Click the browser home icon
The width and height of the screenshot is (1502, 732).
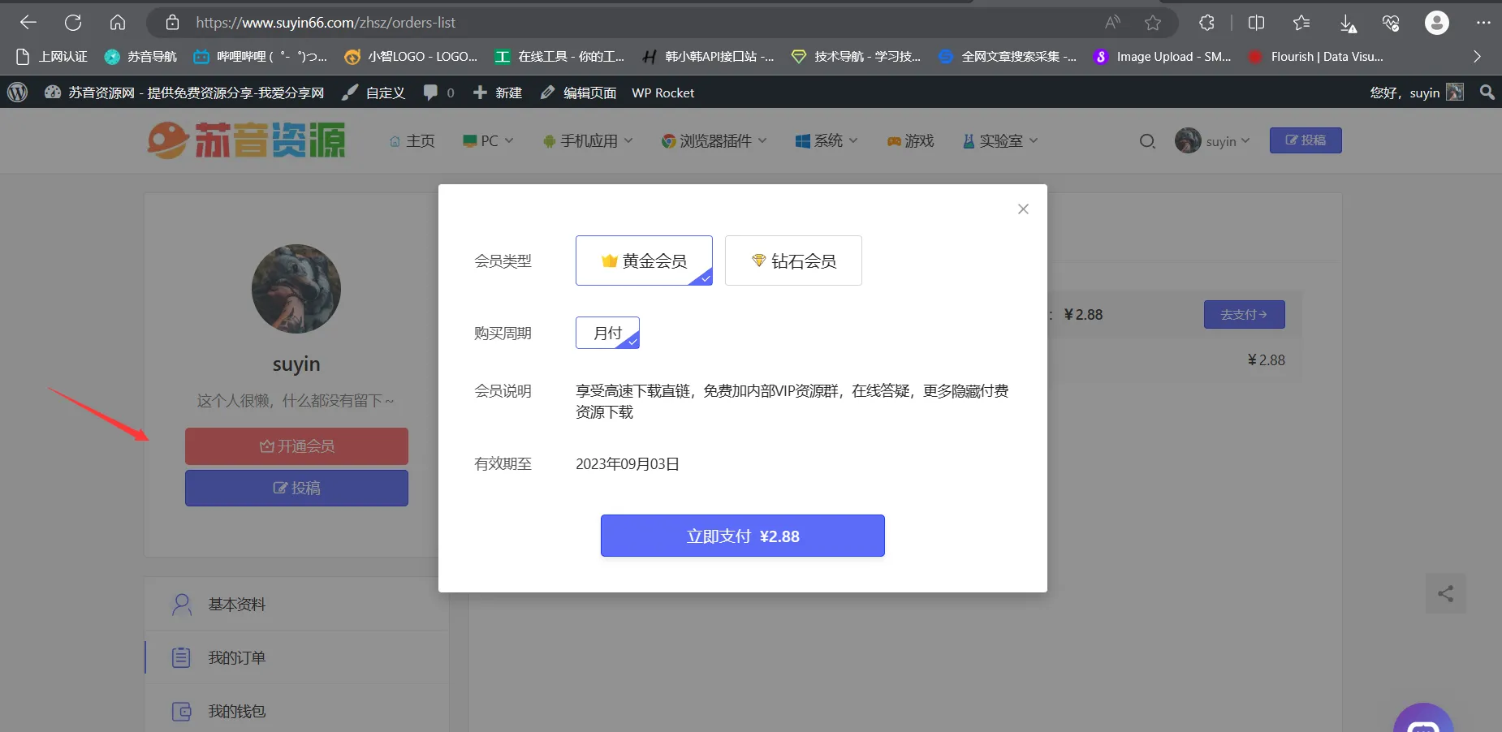click(x=118, y=23)
